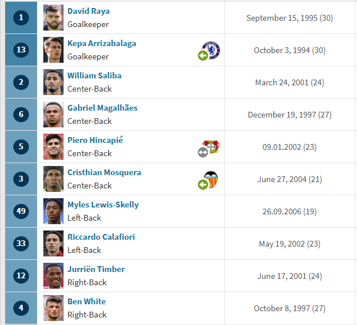
Task: Click Cristhian Mosquera's portrait thumbnail
Action: [x=54, y=179]
